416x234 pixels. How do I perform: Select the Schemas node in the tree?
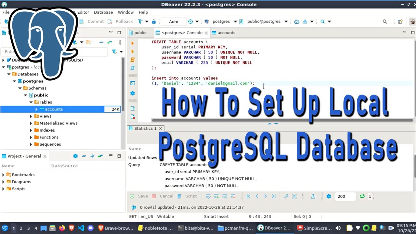click(37, 88)
